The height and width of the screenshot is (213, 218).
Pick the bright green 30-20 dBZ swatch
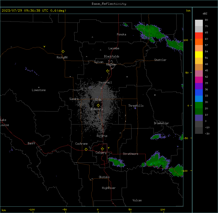(199, 105)
